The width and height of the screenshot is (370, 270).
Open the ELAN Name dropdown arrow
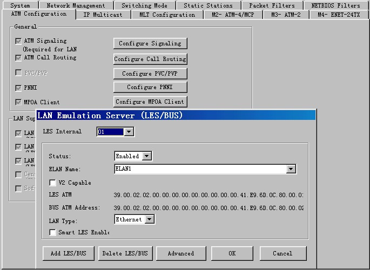[x=291, y=170]
